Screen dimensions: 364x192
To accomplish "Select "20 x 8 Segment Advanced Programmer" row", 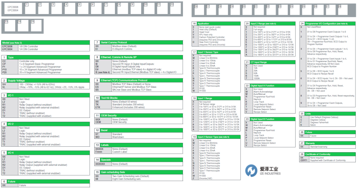I will 45,73.
